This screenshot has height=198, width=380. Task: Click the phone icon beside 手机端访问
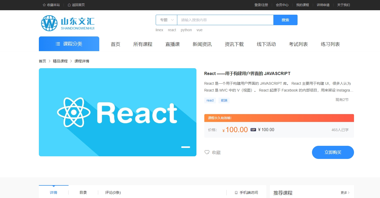click(x=236, y=193)
